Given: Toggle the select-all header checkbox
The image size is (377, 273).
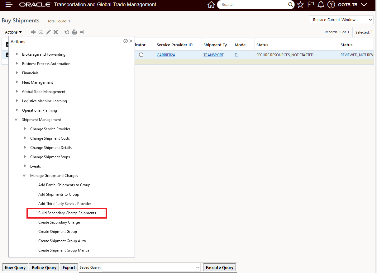Looking at the screenshot, I should (x=7, y=45).
